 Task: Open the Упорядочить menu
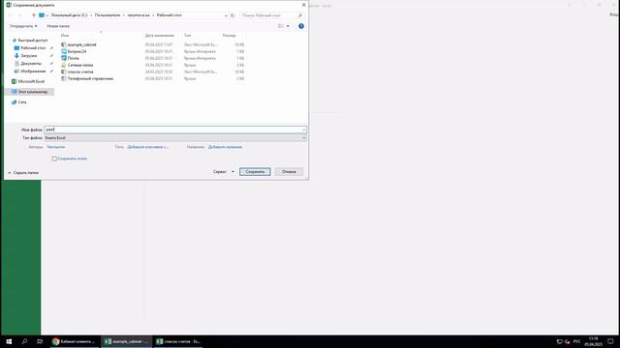[23, 26]
